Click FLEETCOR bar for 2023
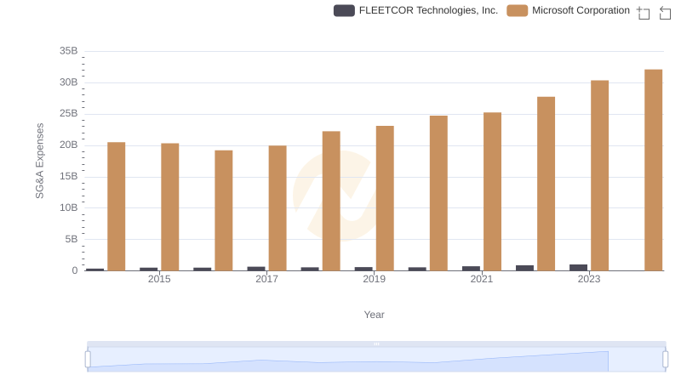This screenshot has width=681, height=392. coord(579,268)
